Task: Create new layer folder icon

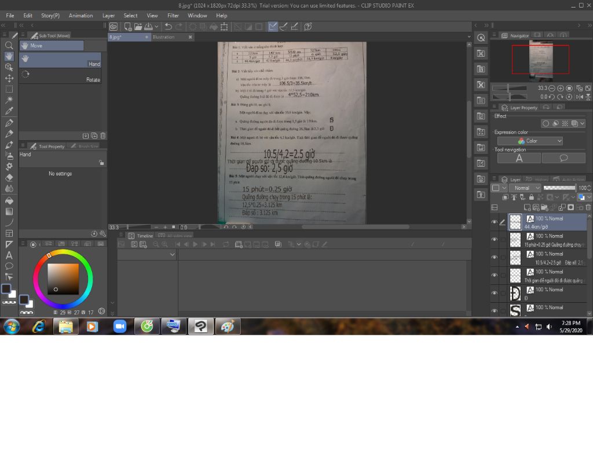Action: 544,207
